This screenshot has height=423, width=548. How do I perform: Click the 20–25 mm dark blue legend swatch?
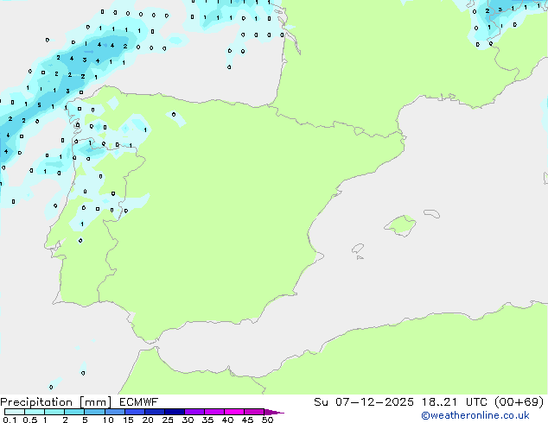[x=154, y=412]
